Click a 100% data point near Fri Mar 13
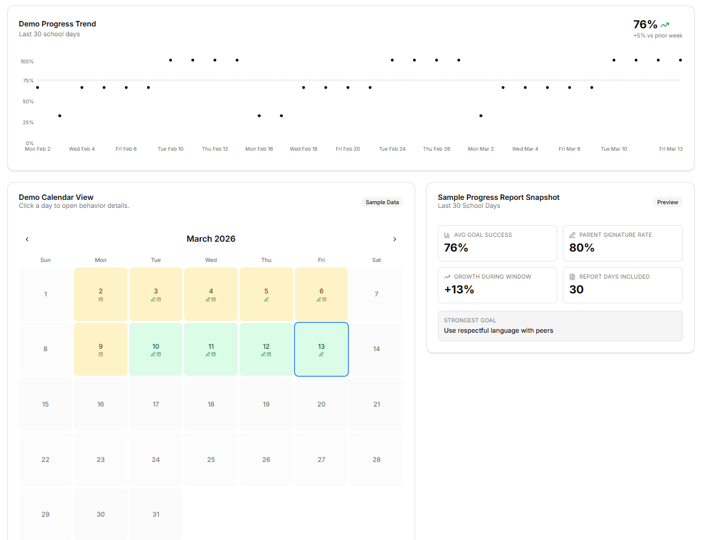The width and height of the screenshot is (702, 540). point(680,60)
